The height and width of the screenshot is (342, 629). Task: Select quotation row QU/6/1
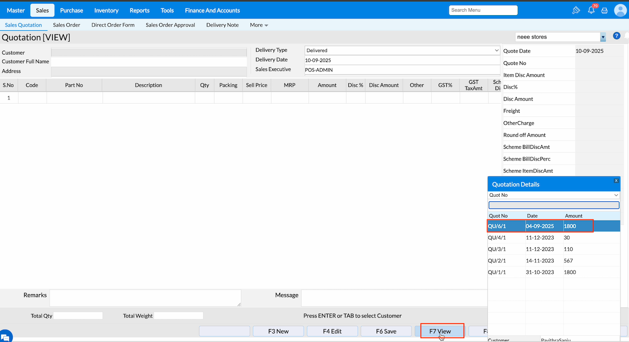554,226
